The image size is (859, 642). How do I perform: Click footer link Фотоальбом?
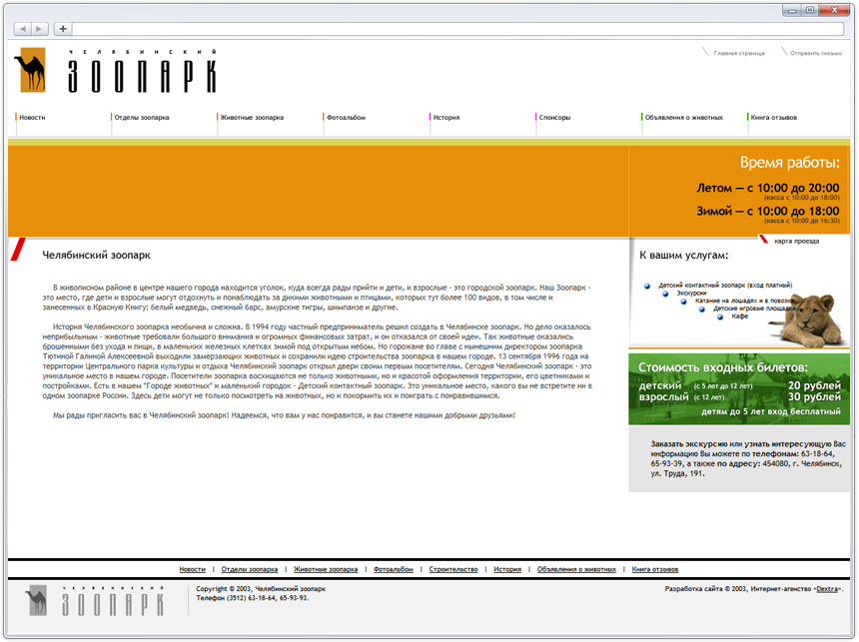[x=394, y=569]
